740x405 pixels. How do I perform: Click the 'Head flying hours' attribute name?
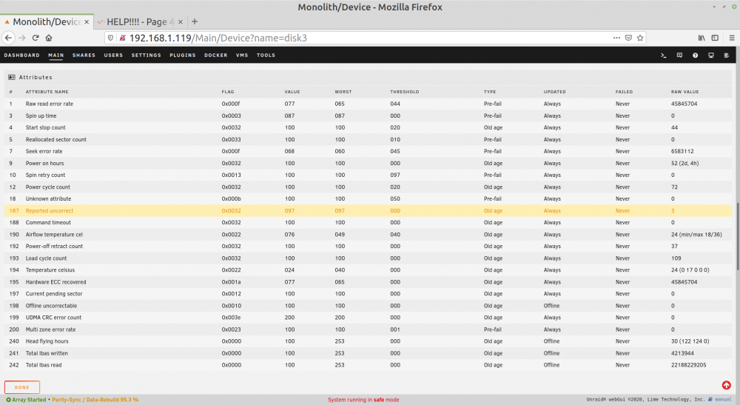point(47,341)
